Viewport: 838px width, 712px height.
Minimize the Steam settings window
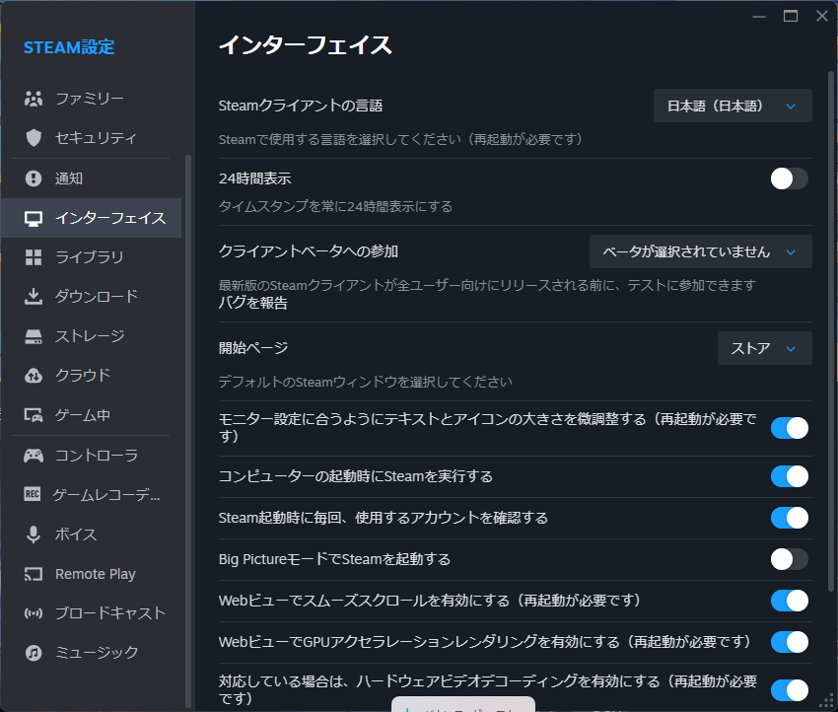coord(759,17)
